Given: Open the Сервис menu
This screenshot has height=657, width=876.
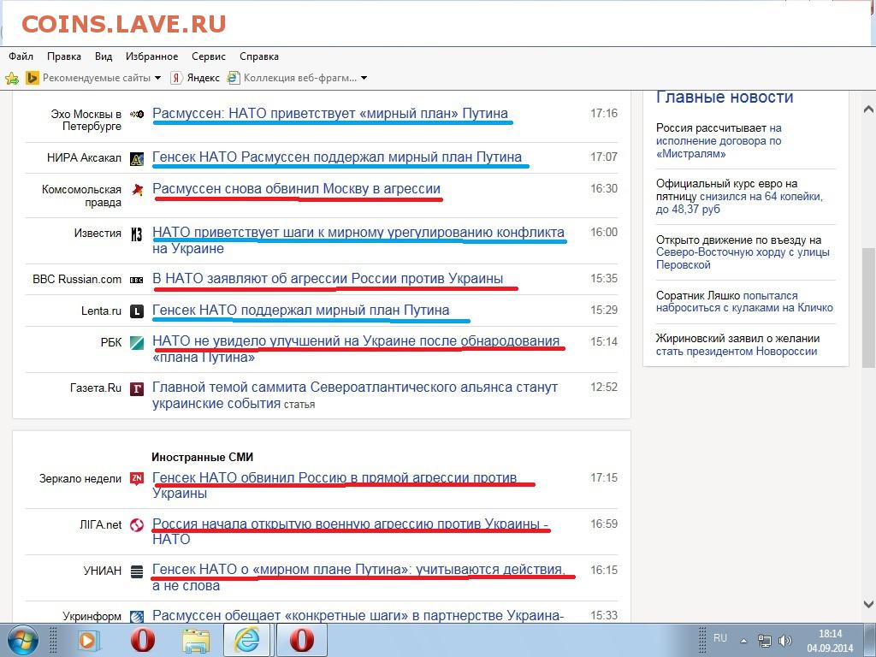Looking at the screenshot, I should [209, 56].
